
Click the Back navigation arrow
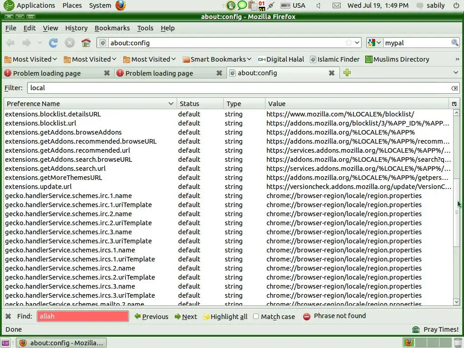click(x=10, y=43)
